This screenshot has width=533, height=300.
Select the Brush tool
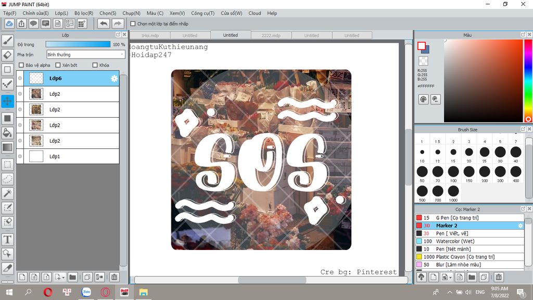pos(7,41)
